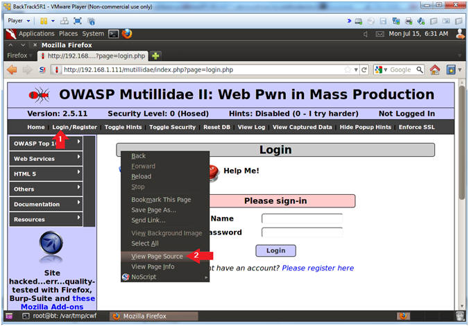Click the Toggle Security link
Image resolution: width=469 pixels, height=326 pixels.
point(172,127)
